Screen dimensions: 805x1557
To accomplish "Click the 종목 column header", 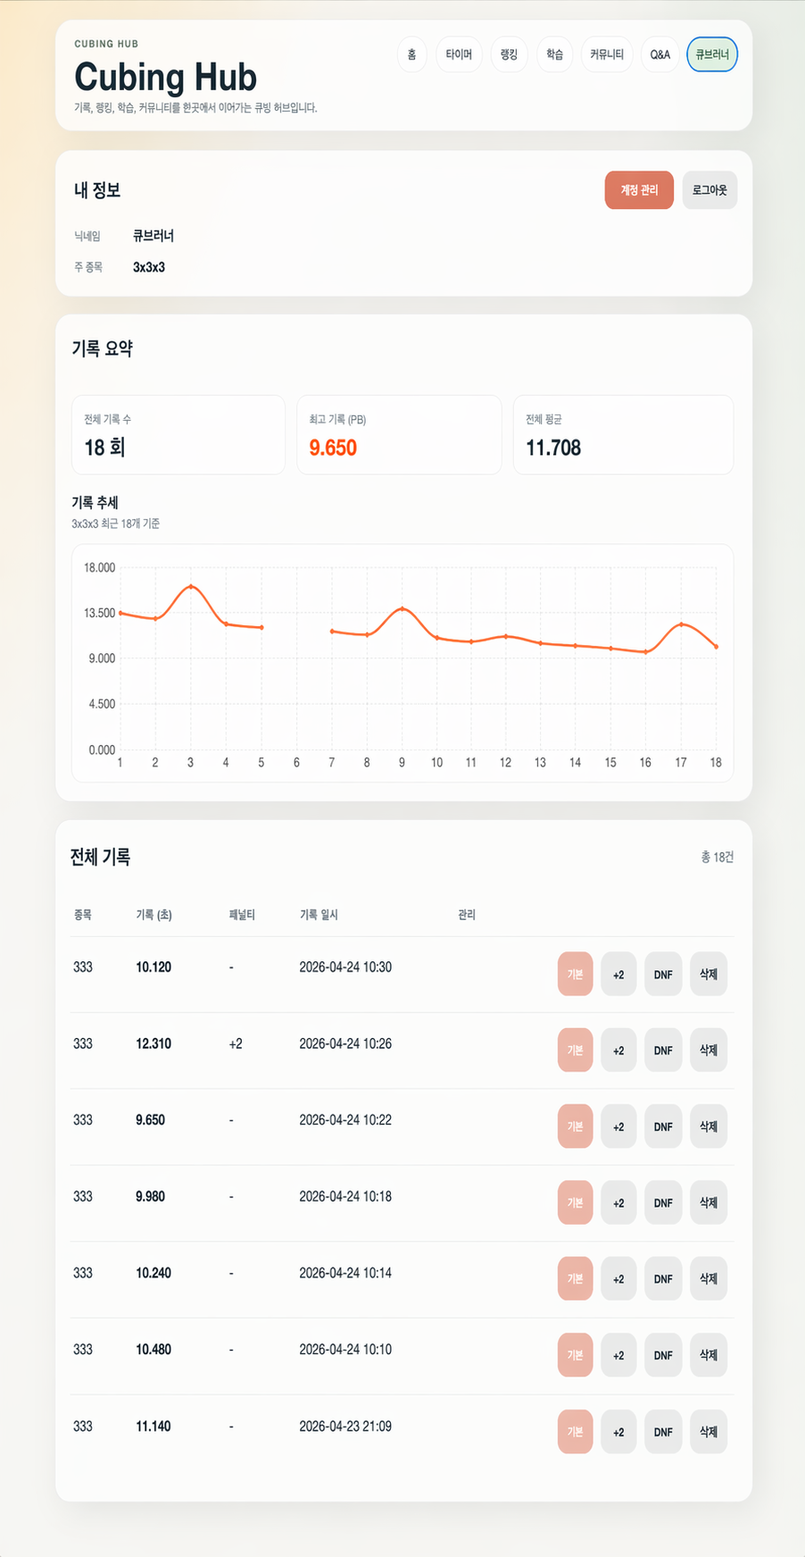I will tap(83, 915).
